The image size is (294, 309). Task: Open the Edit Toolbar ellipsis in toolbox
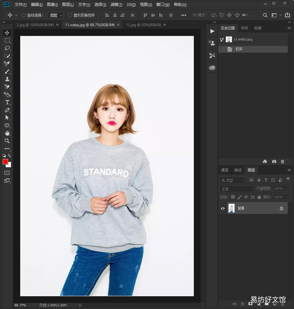tap(7, 149)
